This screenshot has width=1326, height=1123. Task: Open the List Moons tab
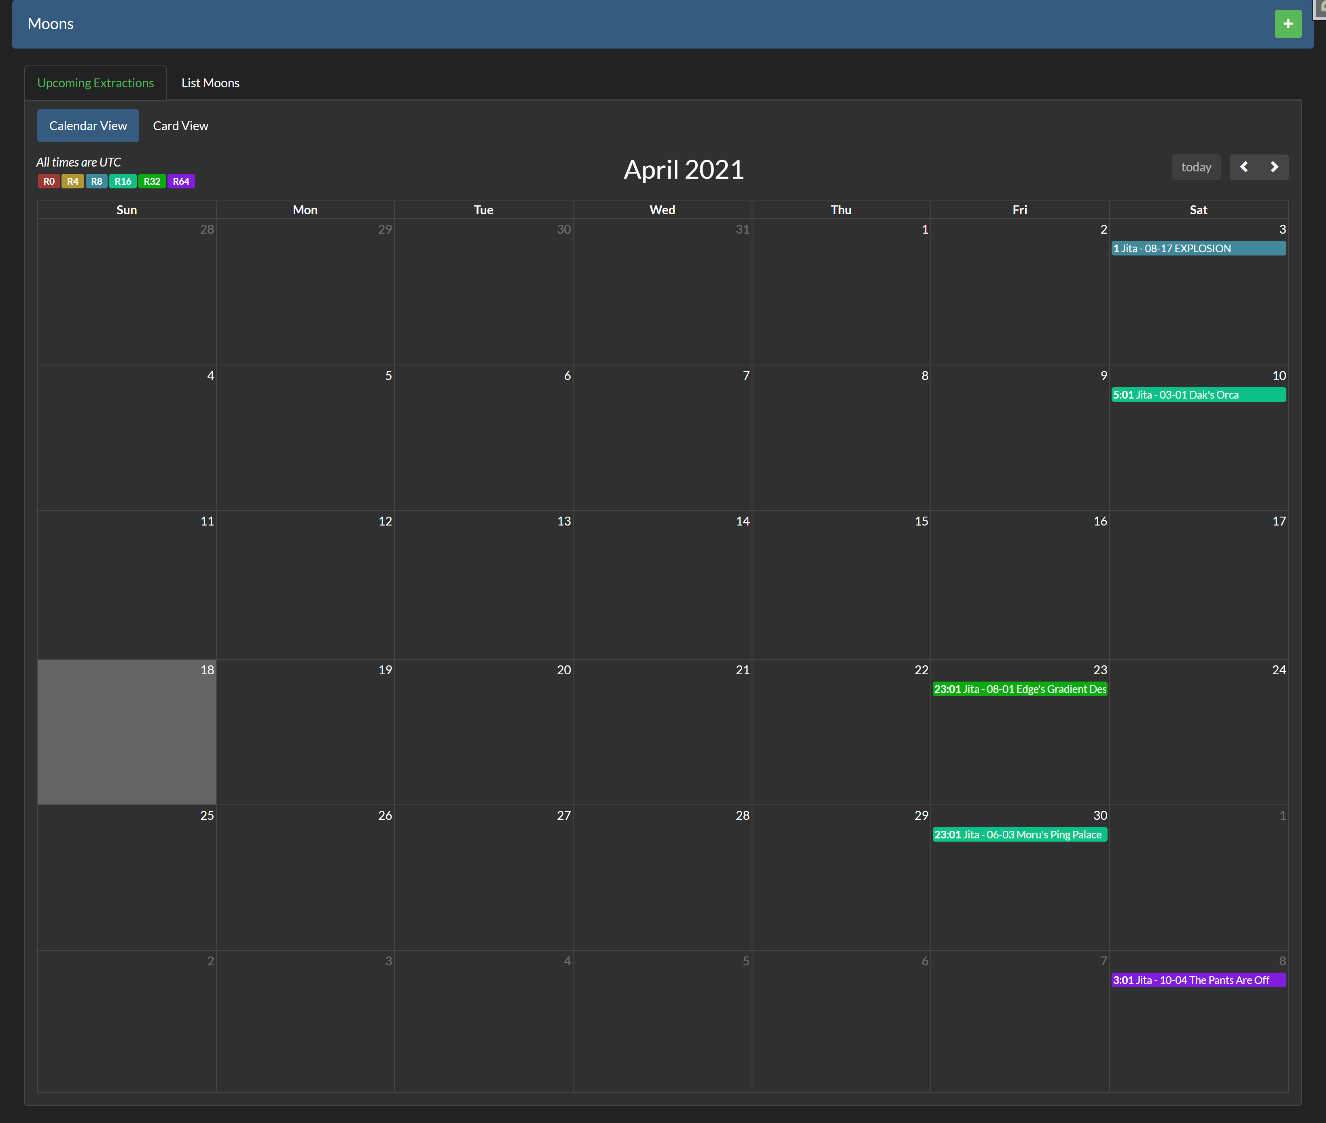(210, 83)
